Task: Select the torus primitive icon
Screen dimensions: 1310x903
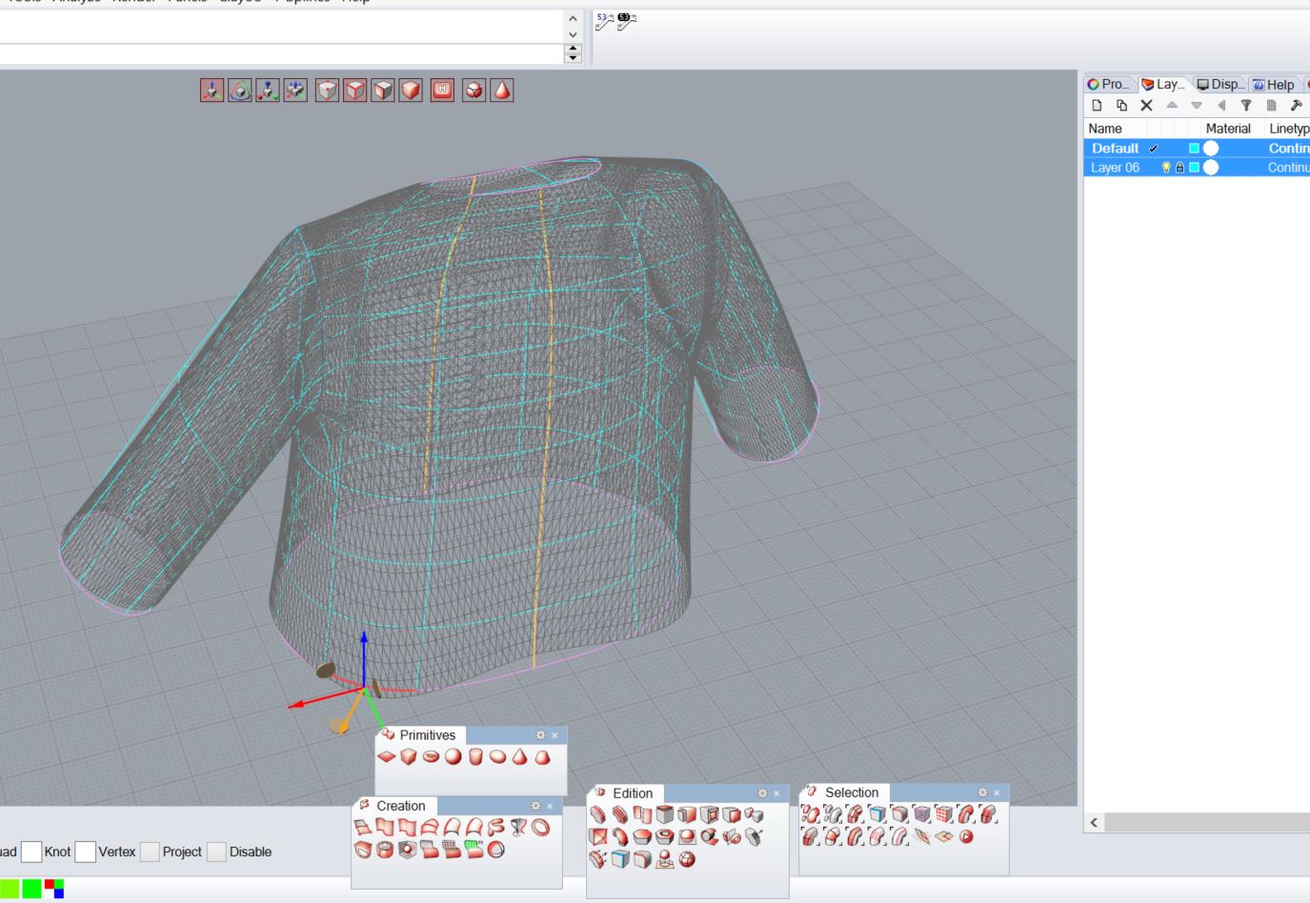Action: [x=431, y=757]
